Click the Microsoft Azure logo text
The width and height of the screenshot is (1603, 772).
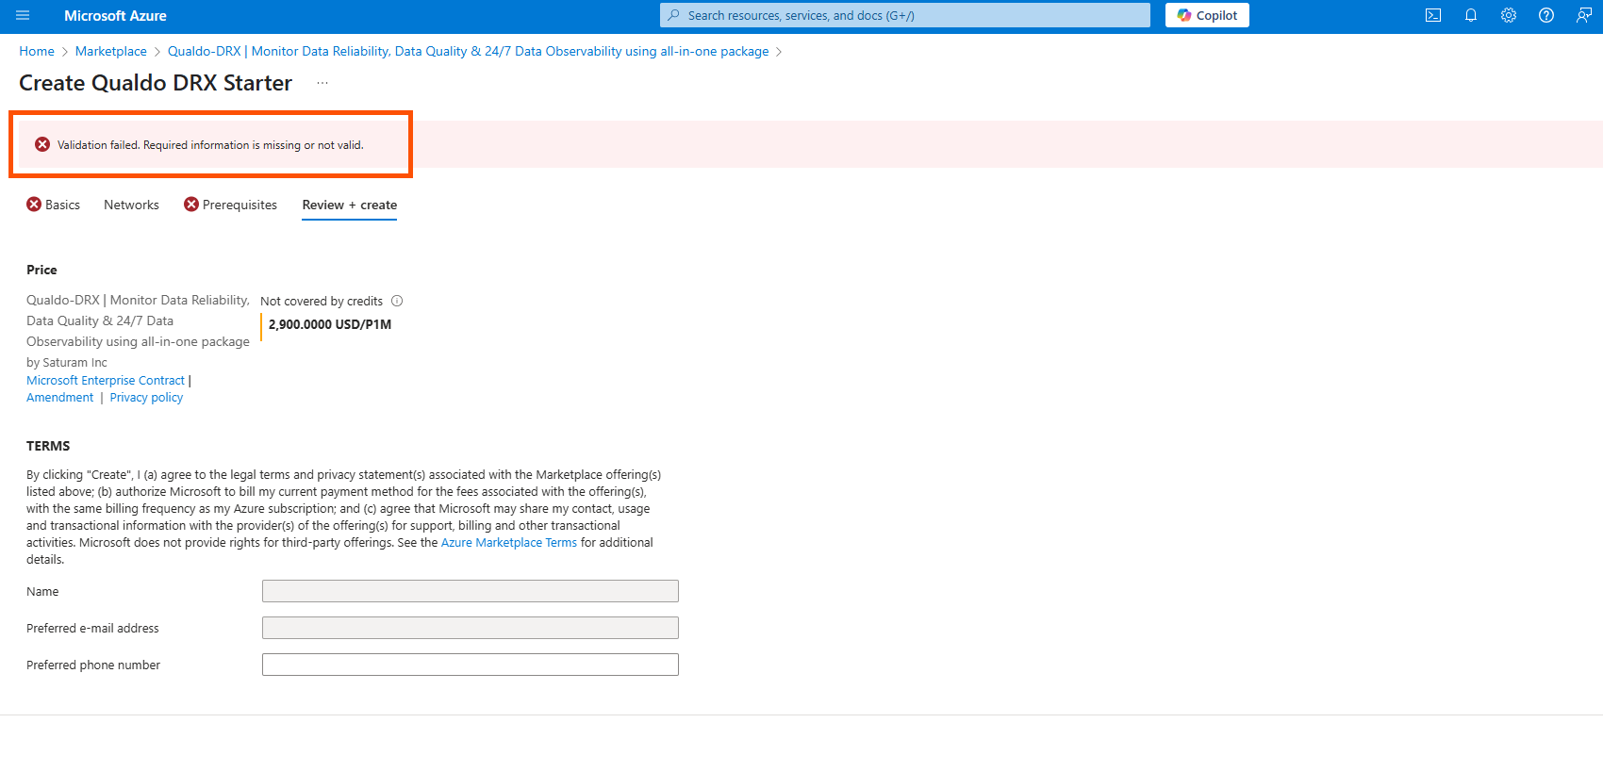(x=115, y=16)
